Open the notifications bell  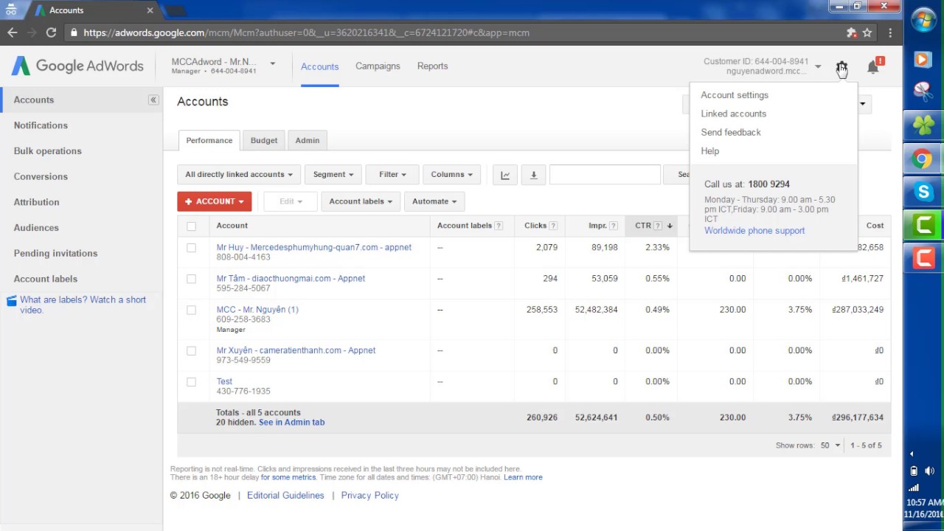(873, 67)
